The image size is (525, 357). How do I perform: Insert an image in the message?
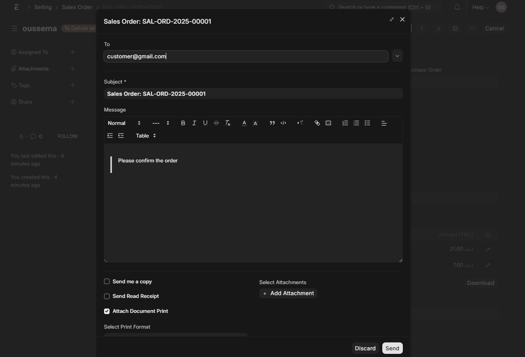coord(328,123)
